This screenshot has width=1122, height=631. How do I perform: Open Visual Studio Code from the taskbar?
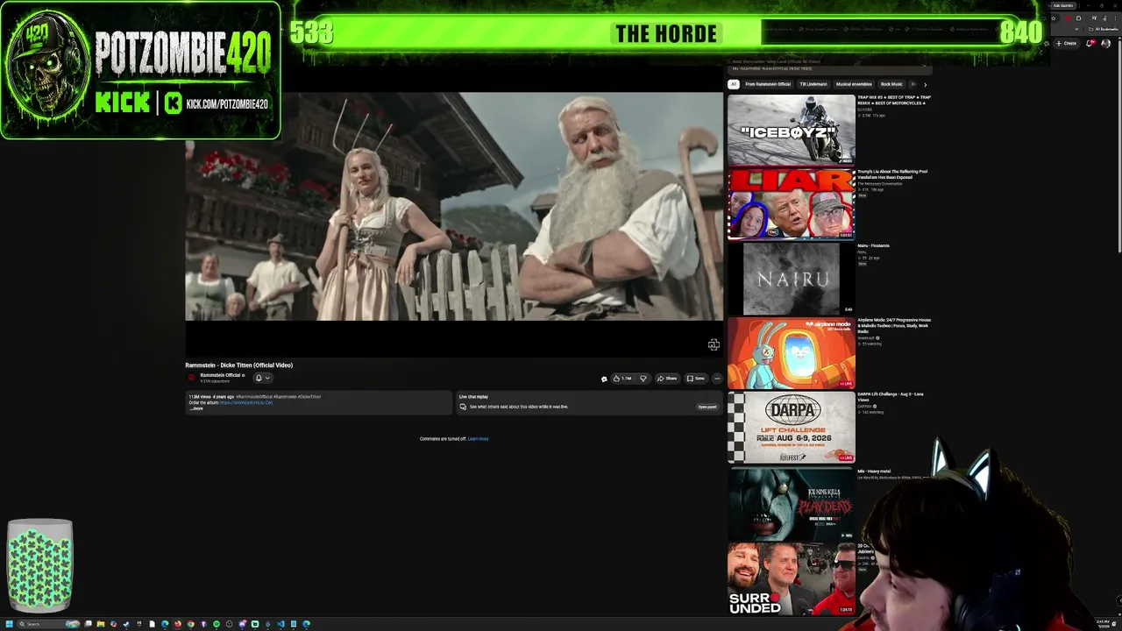(280, 624)
